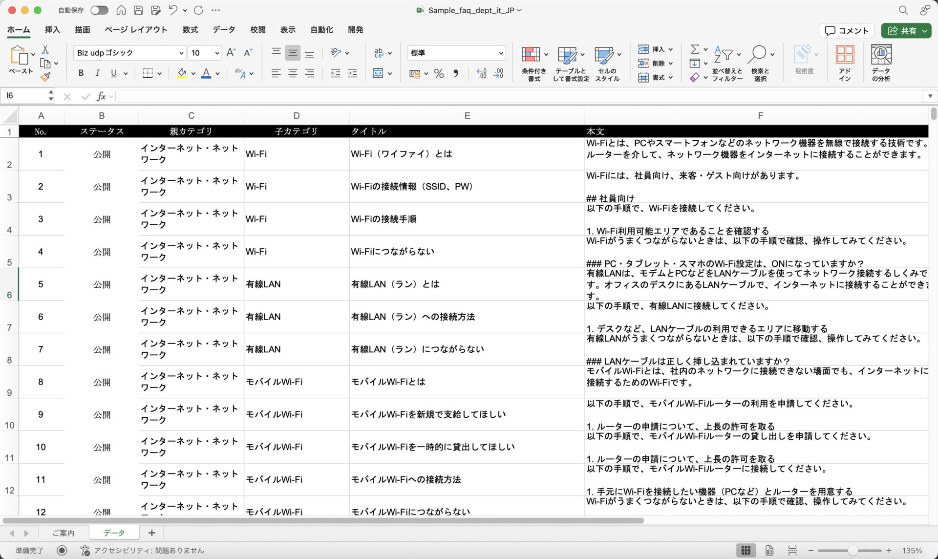Viewport: 938px width, 559px height.
Task: Open the 挿入 cells dropdown
Action: (x=656, y=49)
